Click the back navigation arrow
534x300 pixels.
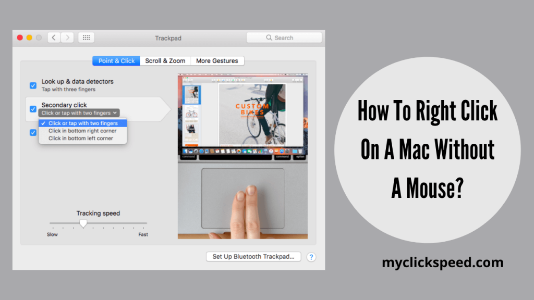tap(54, 37)
